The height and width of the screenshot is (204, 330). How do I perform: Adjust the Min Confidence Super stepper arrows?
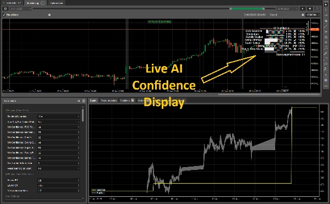click(79, 147)
